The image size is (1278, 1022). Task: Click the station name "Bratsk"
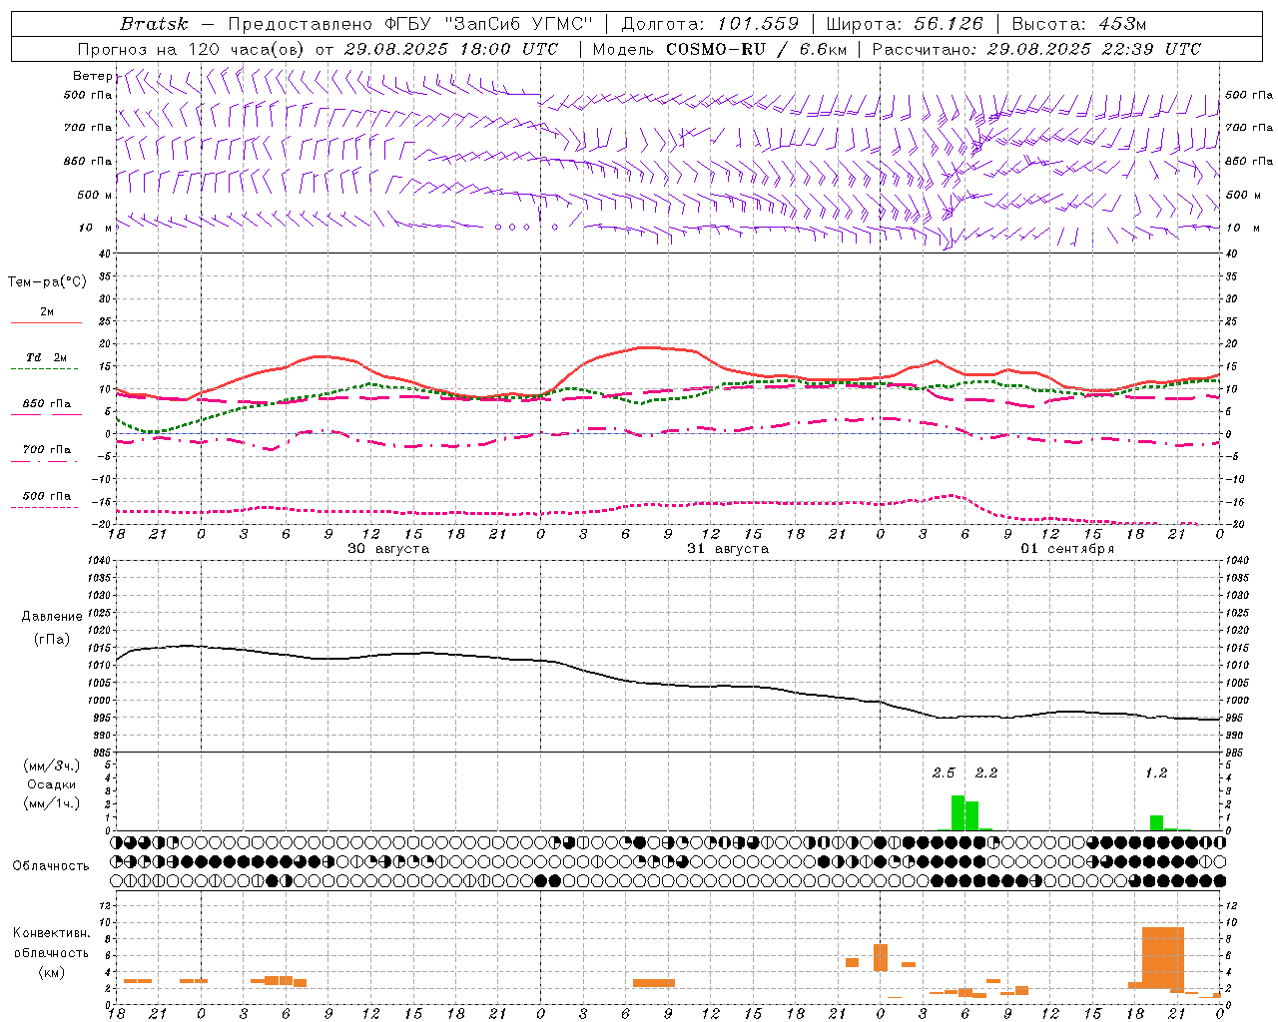(154, 24)
